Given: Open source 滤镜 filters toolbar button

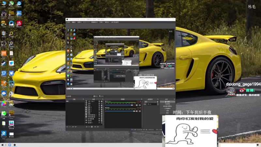Looking at the screenshot, I should (101, 96).
